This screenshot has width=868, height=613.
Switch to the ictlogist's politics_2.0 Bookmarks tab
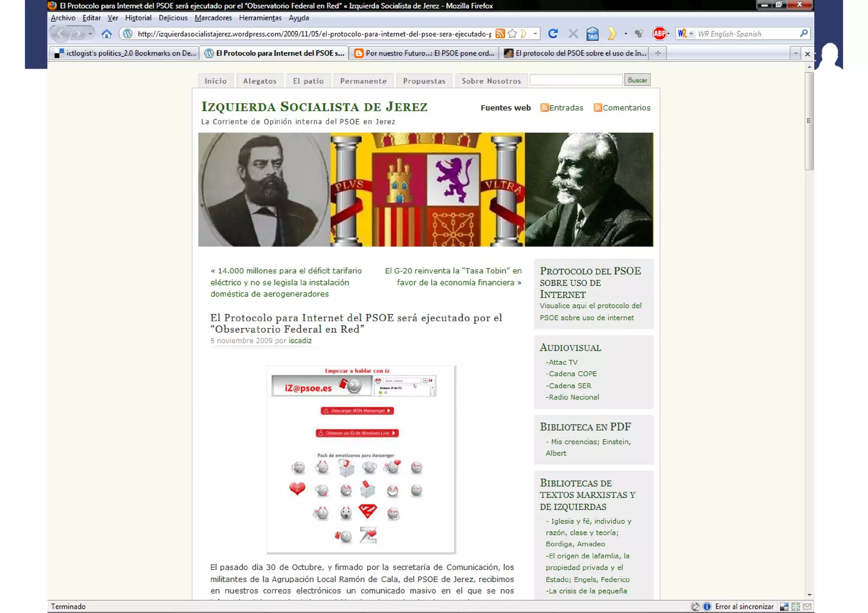[125, 53]
